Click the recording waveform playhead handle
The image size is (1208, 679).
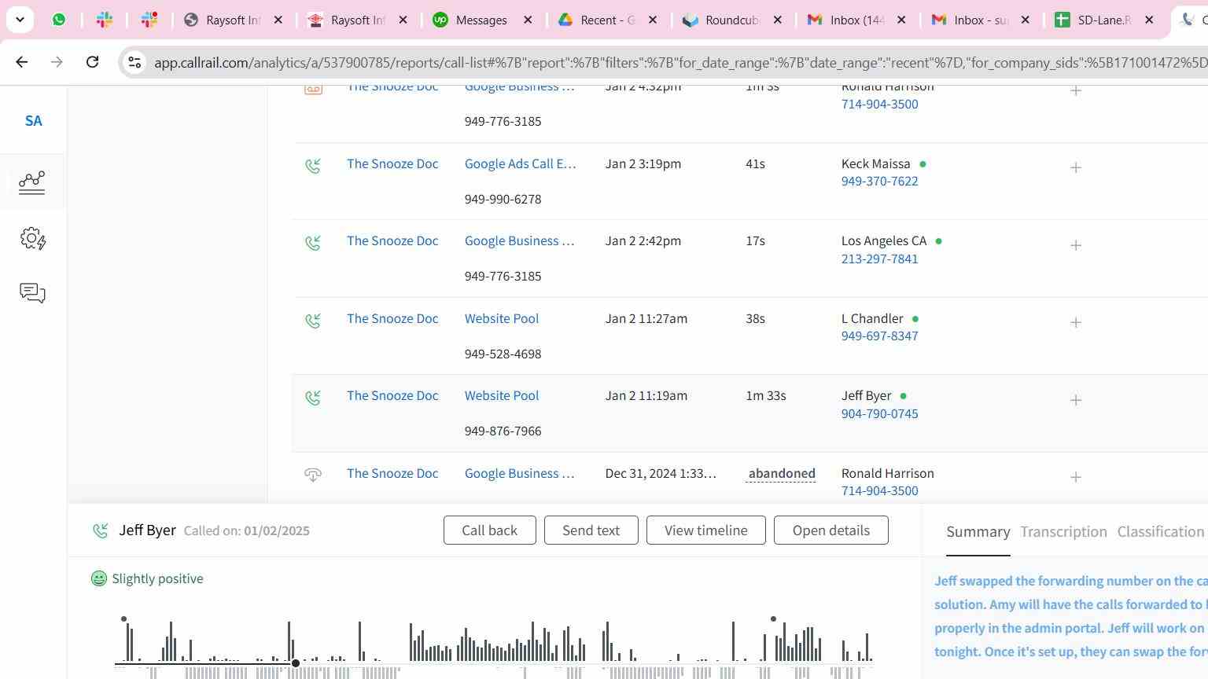click(296, 663)
